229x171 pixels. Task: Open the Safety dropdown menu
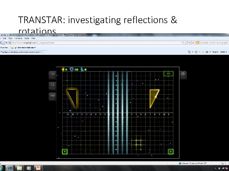[x=224, y=52]
